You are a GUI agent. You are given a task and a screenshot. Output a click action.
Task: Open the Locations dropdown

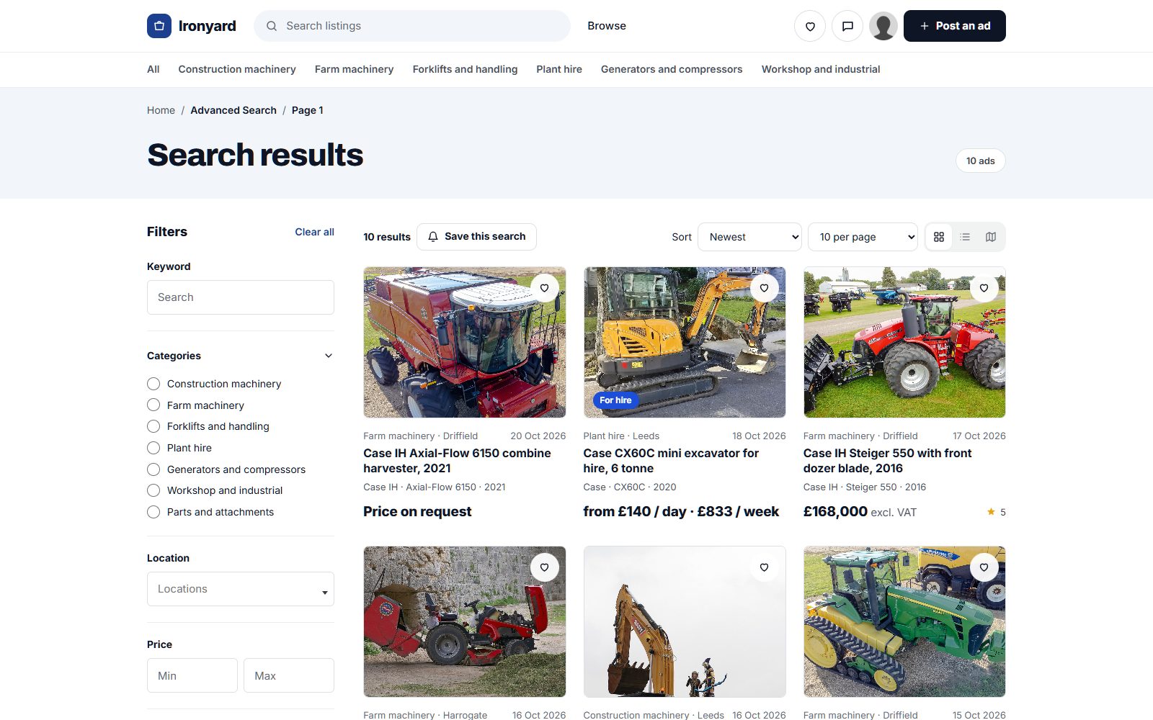[241, 589]
